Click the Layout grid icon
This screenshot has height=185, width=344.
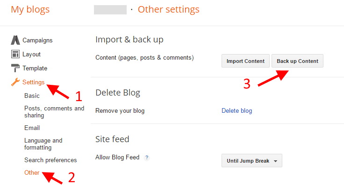click(x=15, y=54)
